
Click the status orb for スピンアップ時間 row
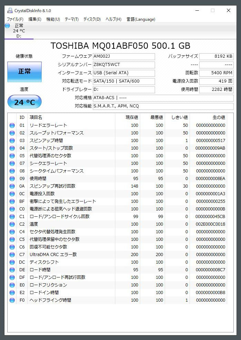tap(12, 141)
